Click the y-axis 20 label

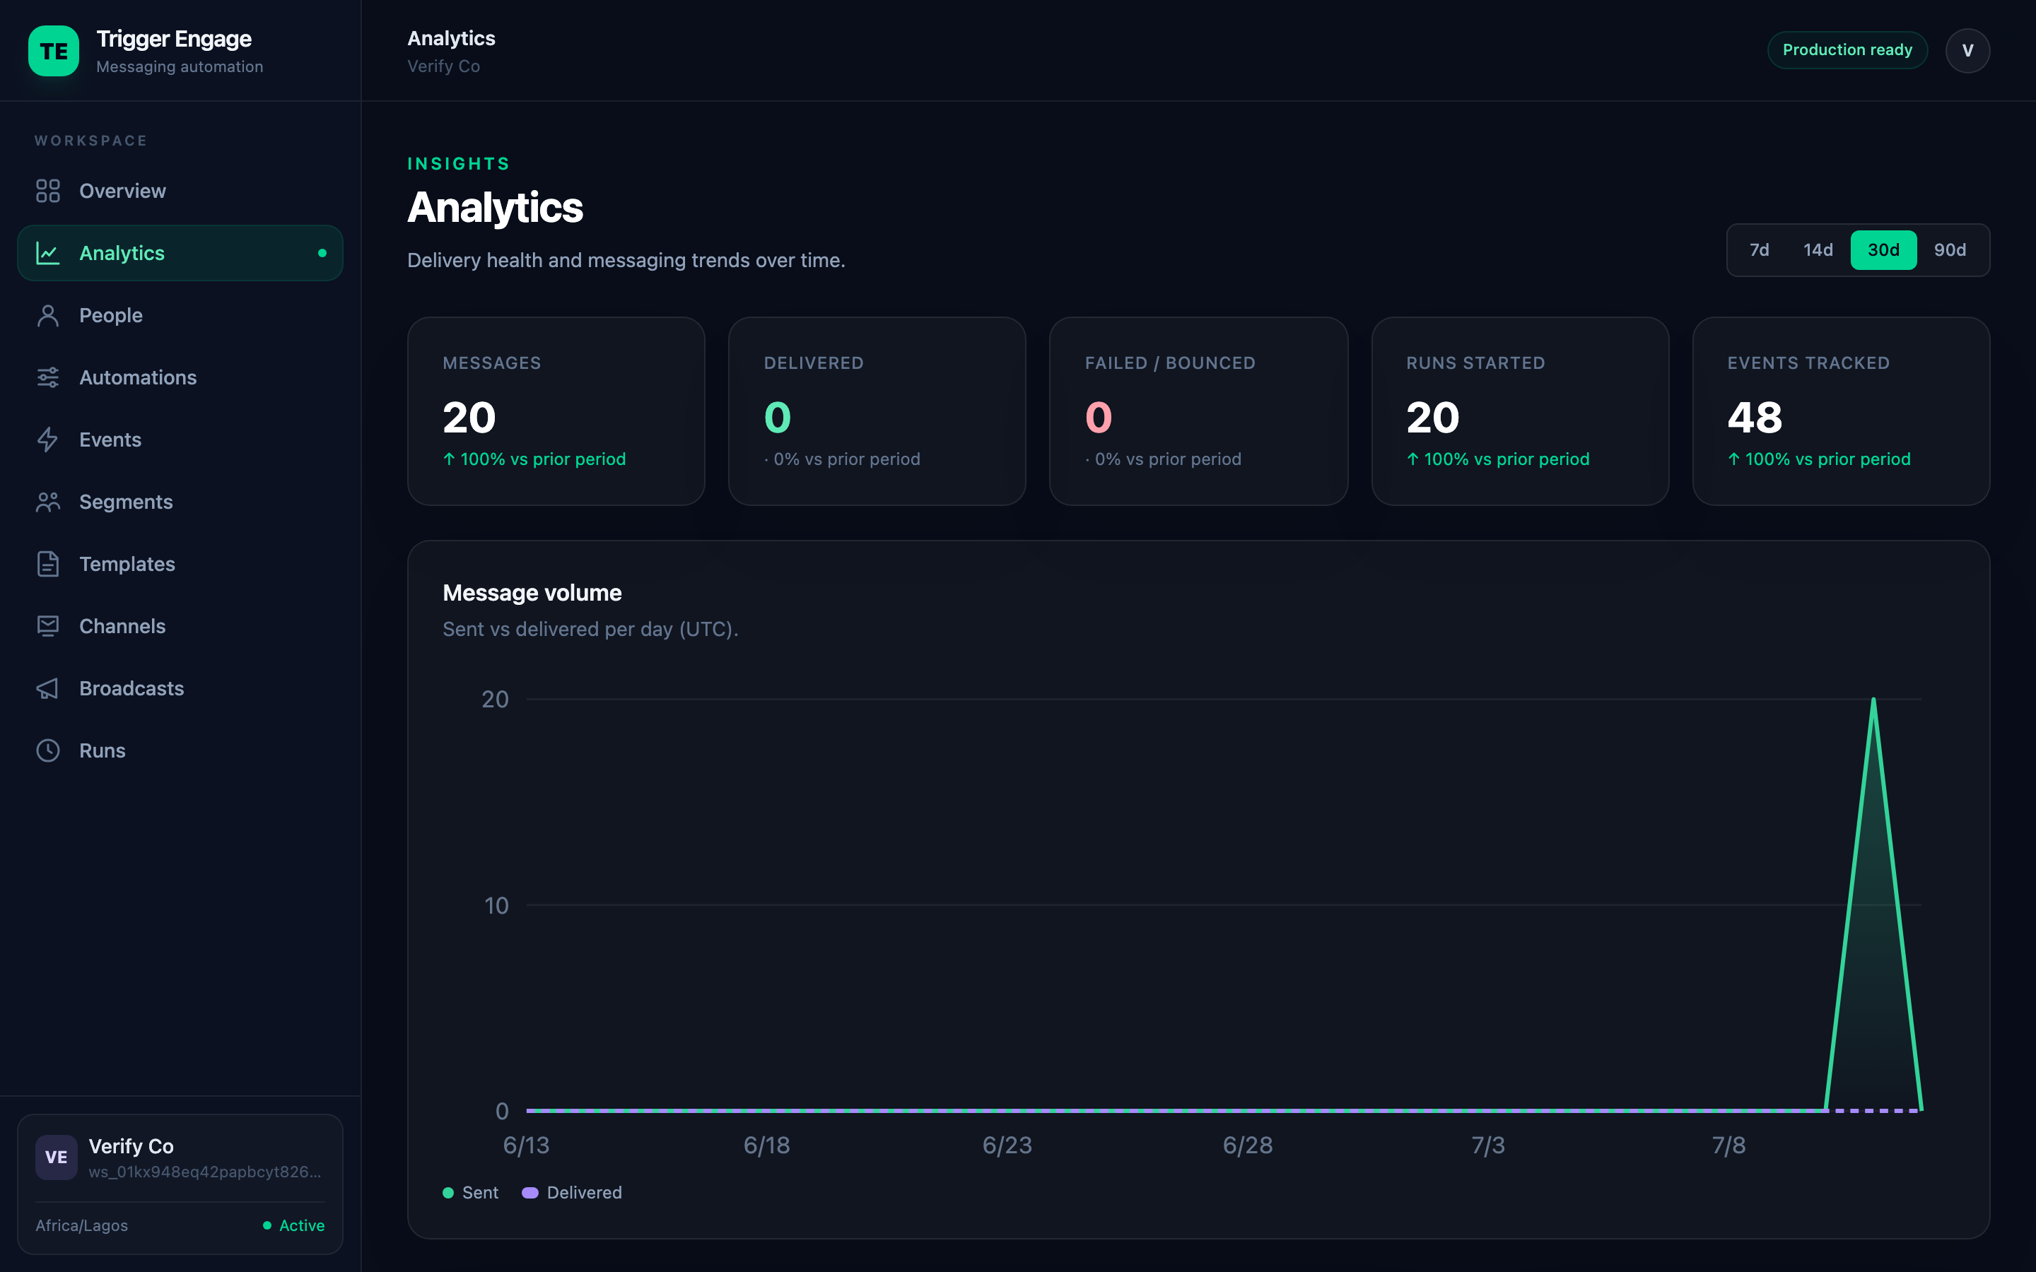(495, 699)
